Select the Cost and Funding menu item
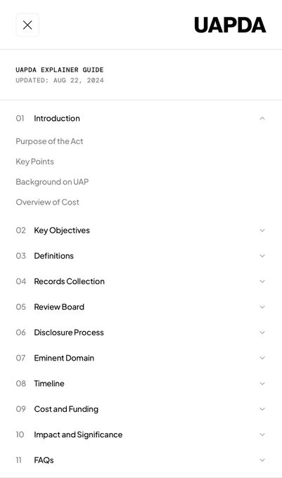This screenshot has height=478, width=282. 66,409
